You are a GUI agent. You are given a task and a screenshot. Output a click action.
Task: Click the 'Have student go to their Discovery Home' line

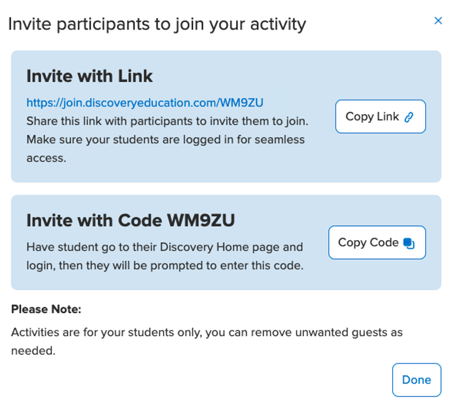coord(165,247)
